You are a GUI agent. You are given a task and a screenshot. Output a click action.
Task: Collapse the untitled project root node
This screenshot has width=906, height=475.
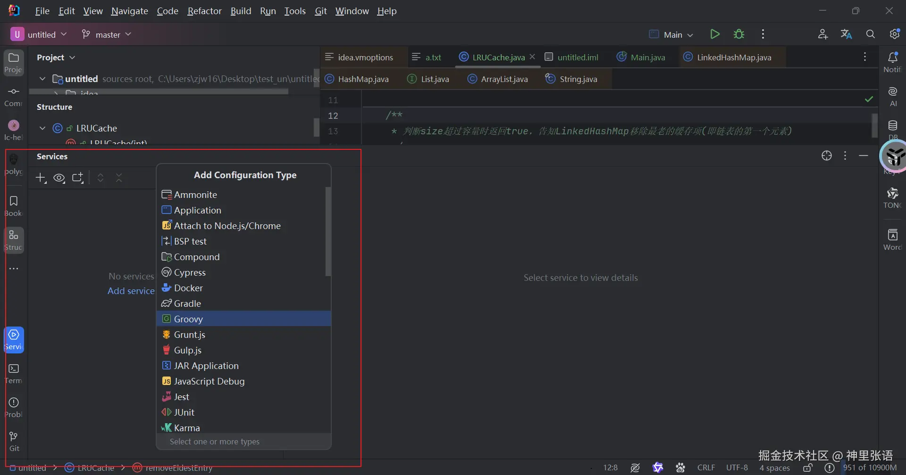42,79
